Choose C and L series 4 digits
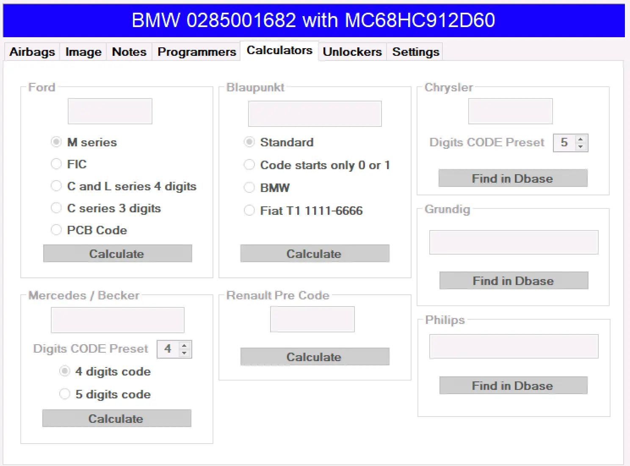 tap(56, 186)
